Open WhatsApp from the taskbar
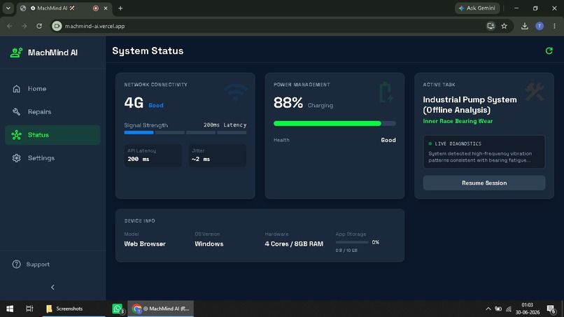The height and width of the screenshot is (317, 564). pos(118,309)
